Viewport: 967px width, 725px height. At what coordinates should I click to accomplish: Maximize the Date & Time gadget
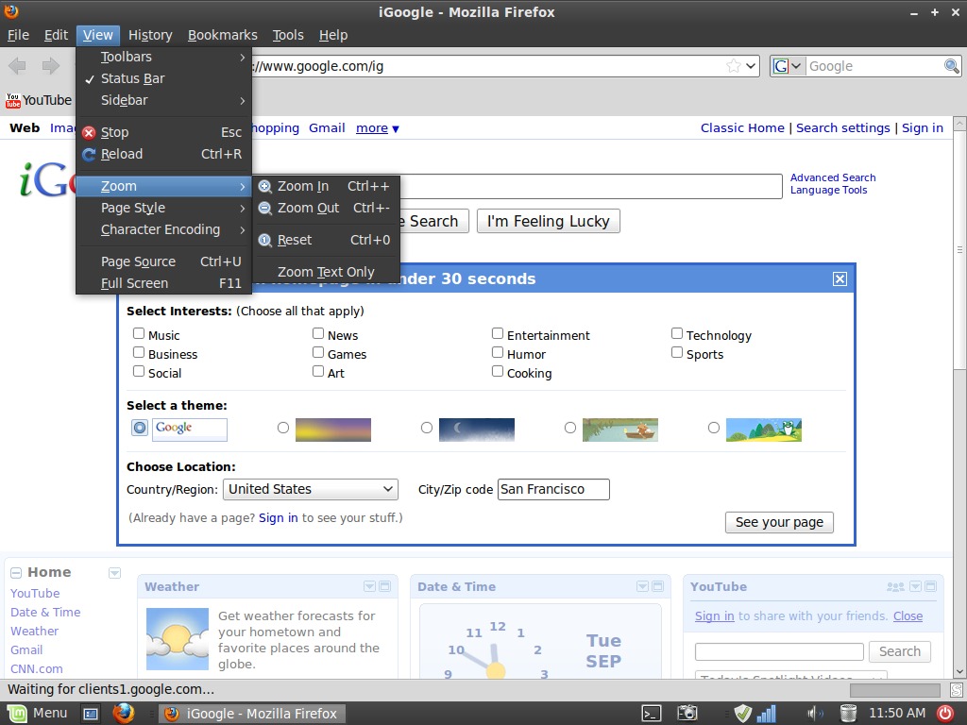coord(657,586)
